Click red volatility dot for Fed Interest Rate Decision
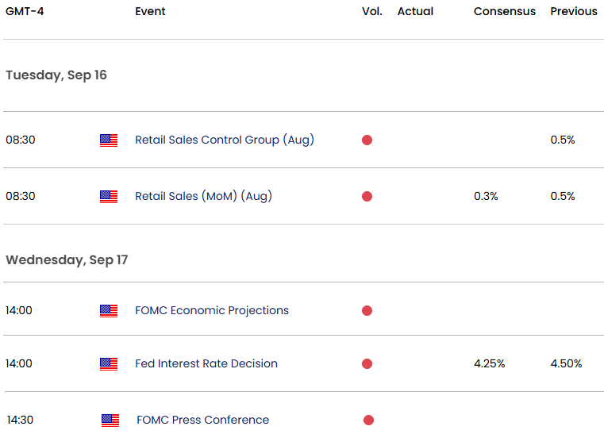This screenshot has width=604, height=434. pyautogui.click(x=367, y=364)
